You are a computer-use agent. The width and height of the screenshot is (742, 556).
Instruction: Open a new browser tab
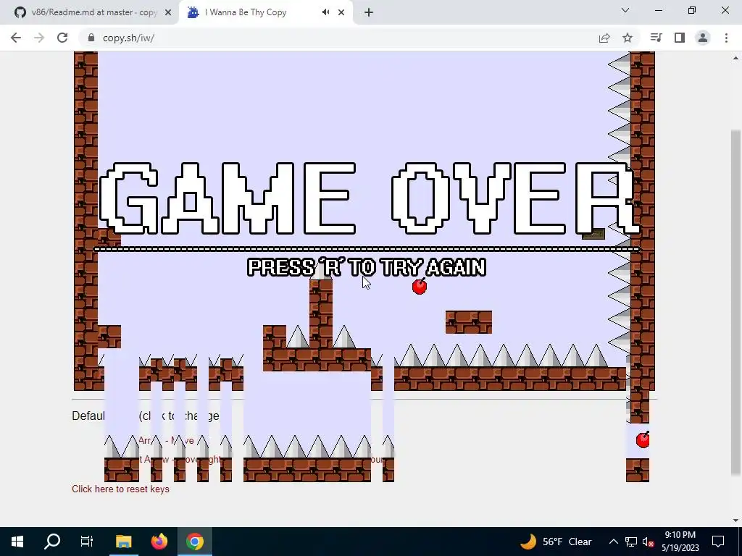(369, 12)
